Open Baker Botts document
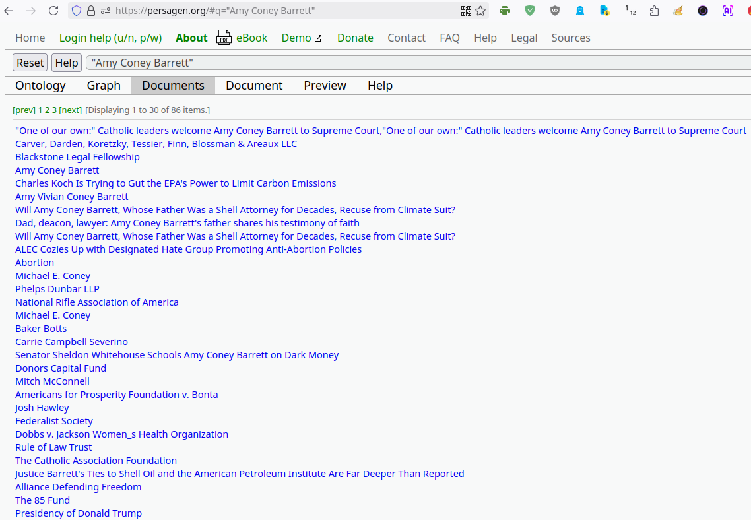Image resolution: width=751 pixels, height=520 pixels. 41,329
